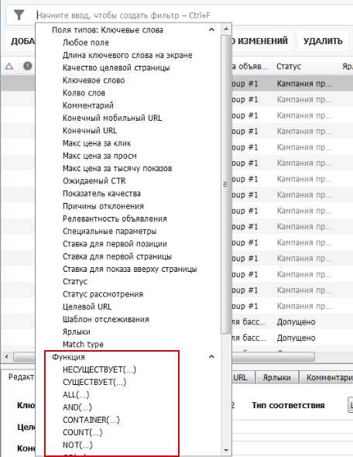Choose 'Match type' field
Viewport: 353px width, 457px height.
click(83, 344)
